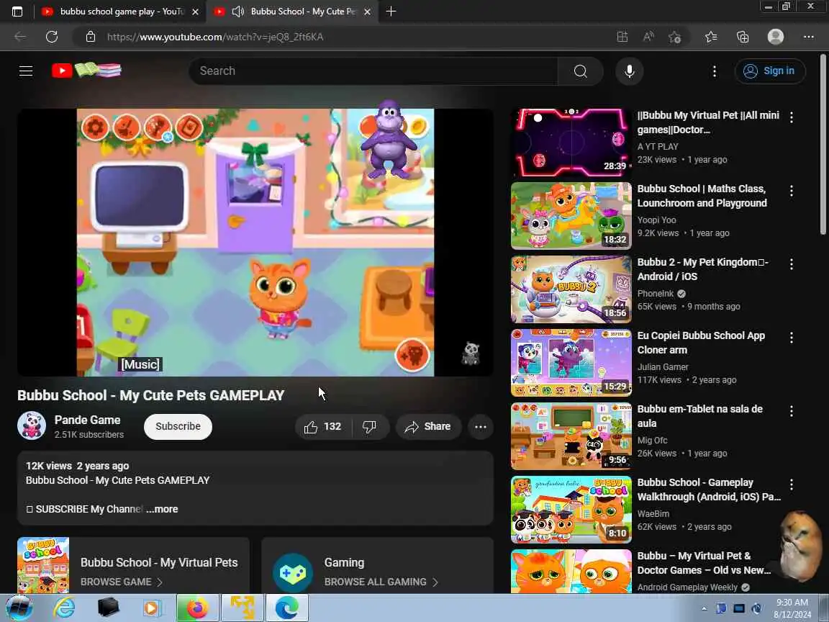The image size is (829, 622).
Task: Open the YouTube guide hamburger menu
Action: [x=26, y=71]
